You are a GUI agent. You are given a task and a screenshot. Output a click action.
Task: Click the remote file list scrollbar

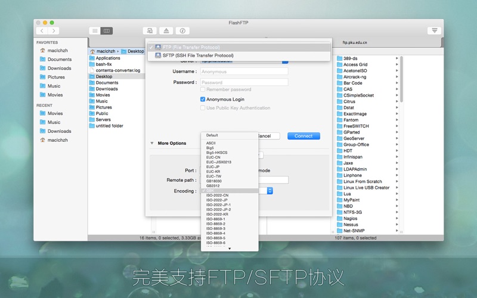pos(401,79)
